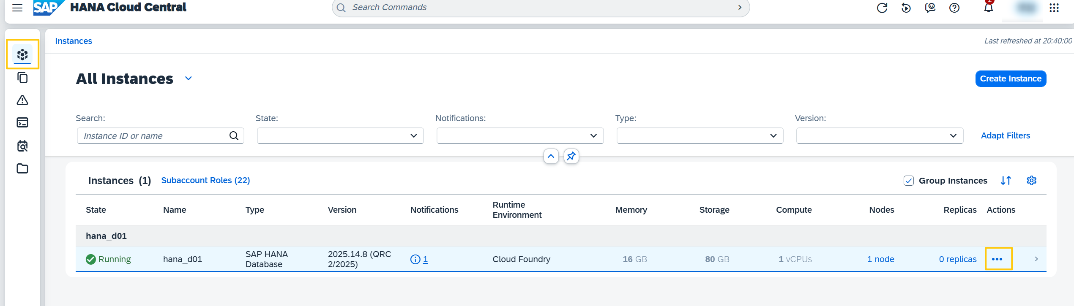Click magnifier icon in instance search field
Screen dimensions: 1074x306
click(x=234, y=136)
